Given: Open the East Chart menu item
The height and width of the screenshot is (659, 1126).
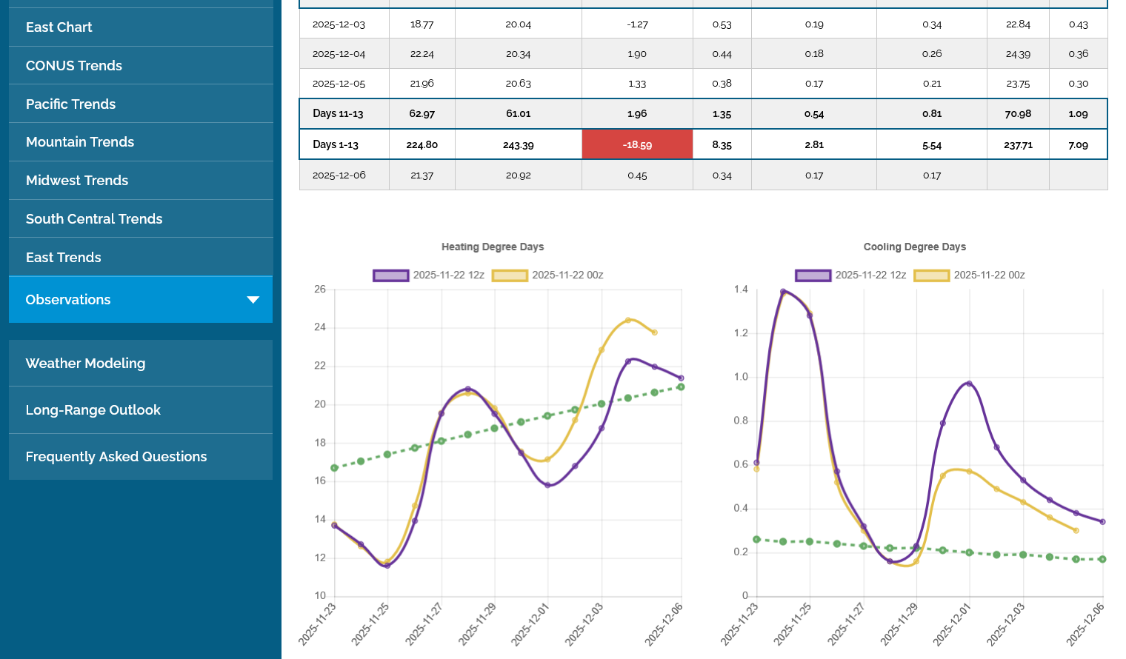Looking at the screenshot, I should tap(59, 27).
